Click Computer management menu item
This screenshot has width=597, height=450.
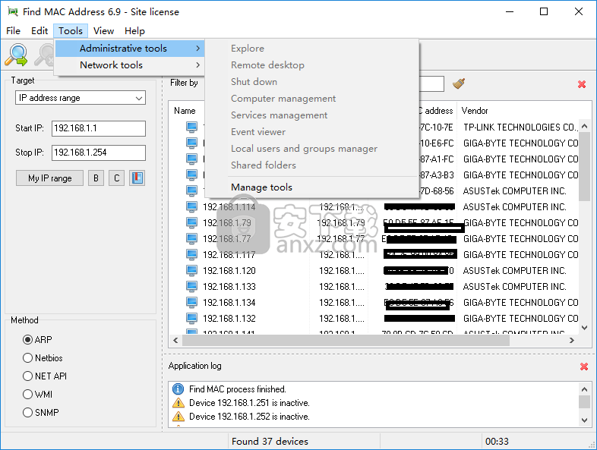click(x=283, y=99)
